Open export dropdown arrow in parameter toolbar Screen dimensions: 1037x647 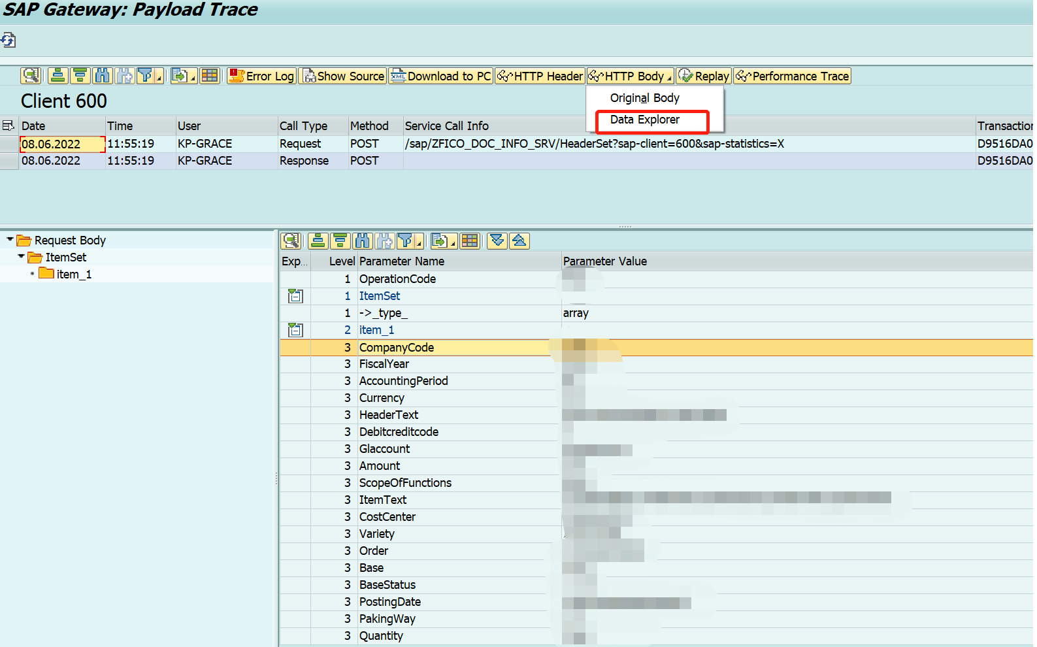pos(453,244)
